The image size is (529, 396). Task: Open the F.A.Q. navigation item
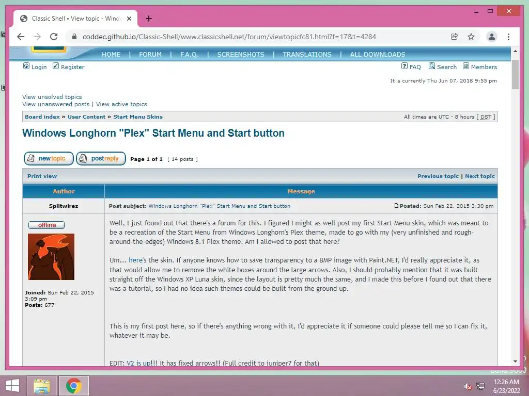click(189, 55)
